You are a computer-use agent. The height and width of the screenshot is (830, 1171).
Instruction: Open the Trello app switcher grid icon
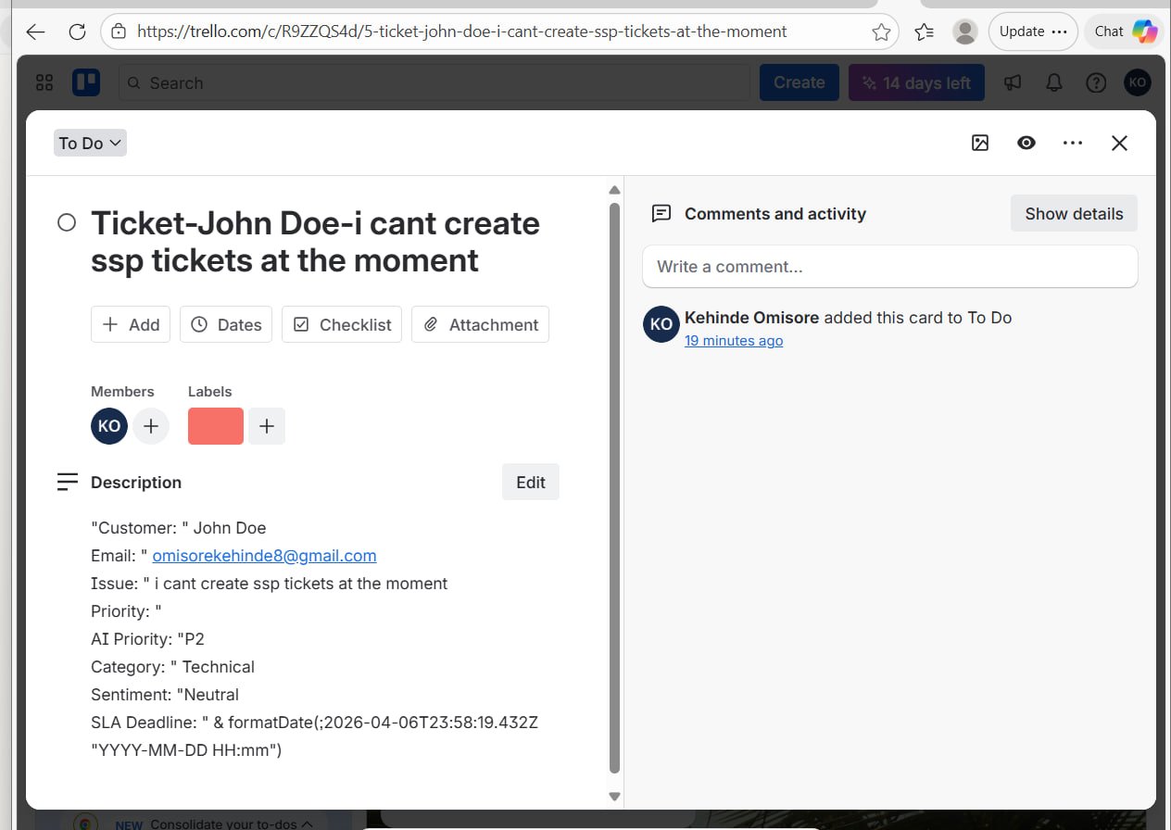click(44, 82)
